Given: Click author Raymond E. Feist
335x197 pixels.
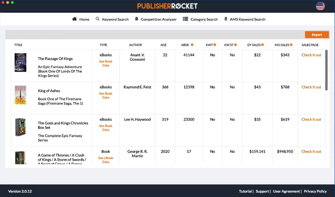Looking at the screenshot, I should pyautogui.click(x=138, y=87).
